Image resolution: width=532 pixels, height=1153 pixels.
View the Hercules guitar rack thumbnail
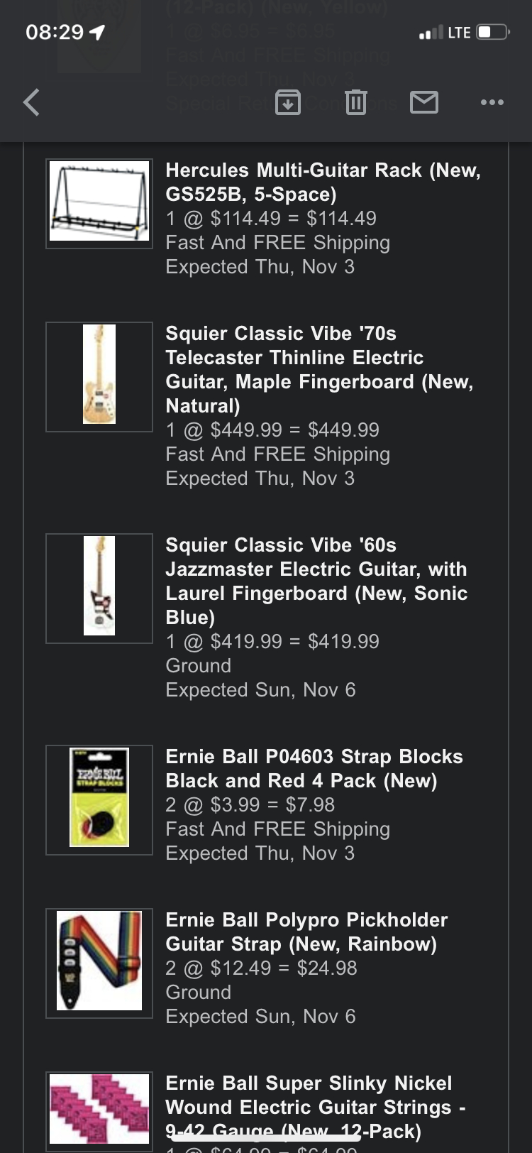[99, 202]
